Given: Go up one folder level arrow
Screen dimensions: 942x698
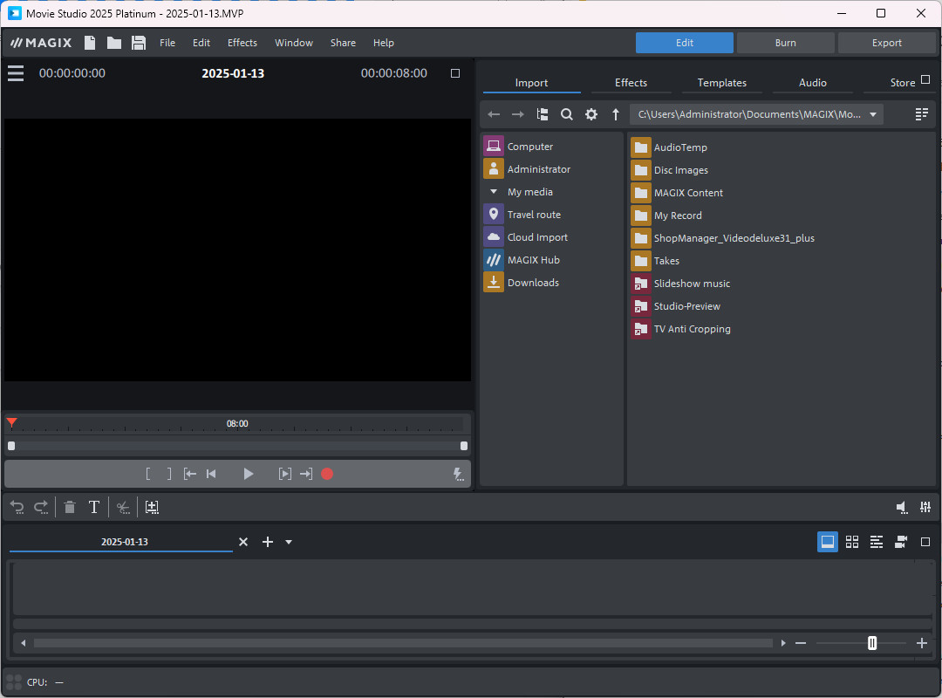Looking at the screenshot, I should point(616,114).
